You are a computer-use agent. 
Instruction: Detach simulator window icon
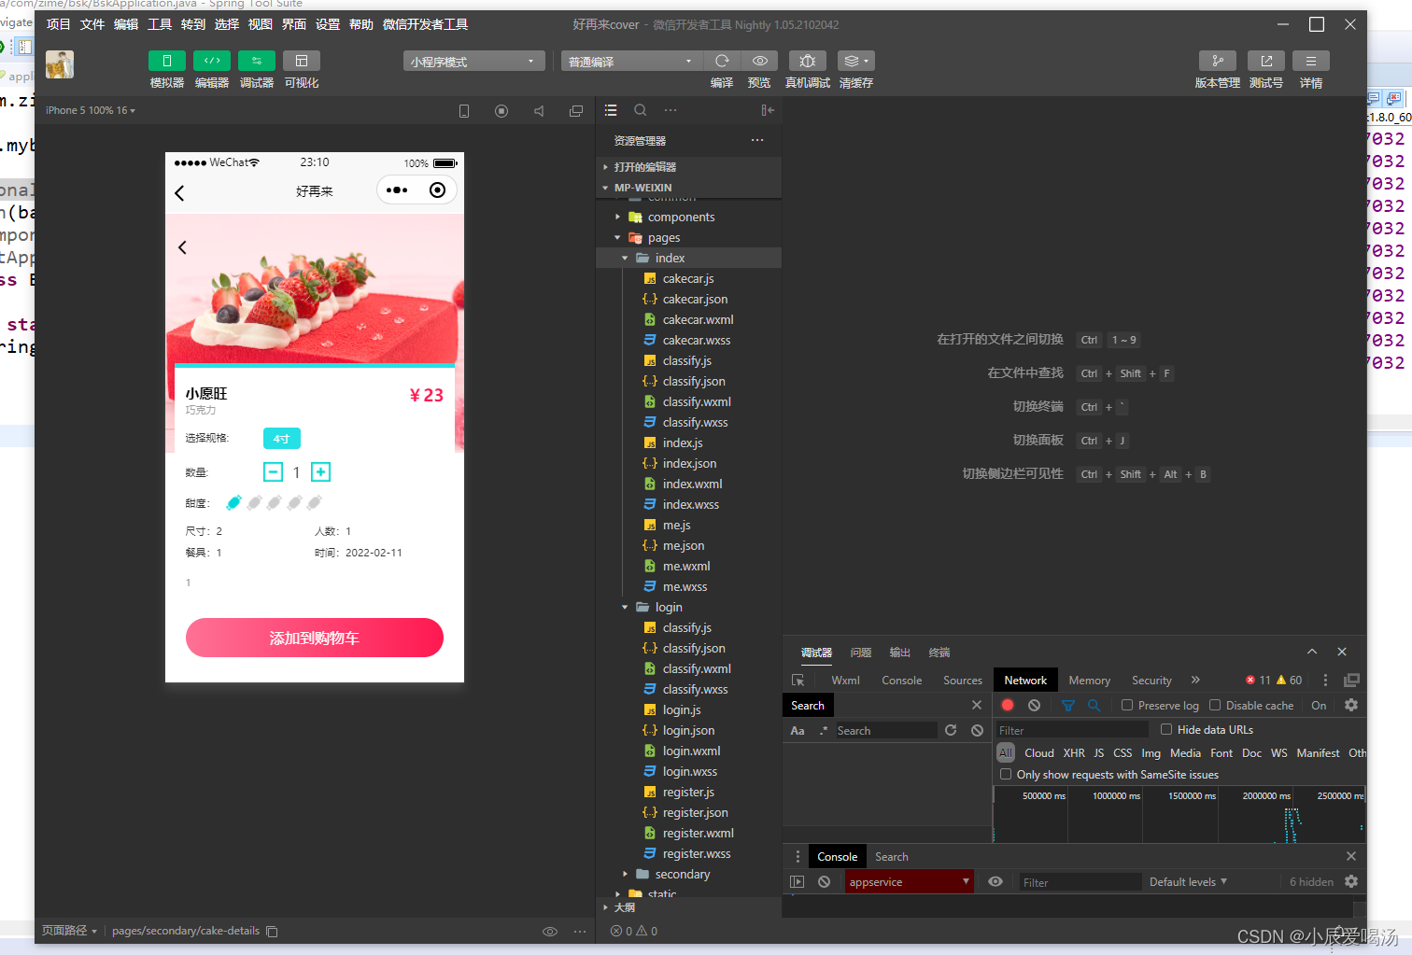pyautogui.click(x=576, y=111)
